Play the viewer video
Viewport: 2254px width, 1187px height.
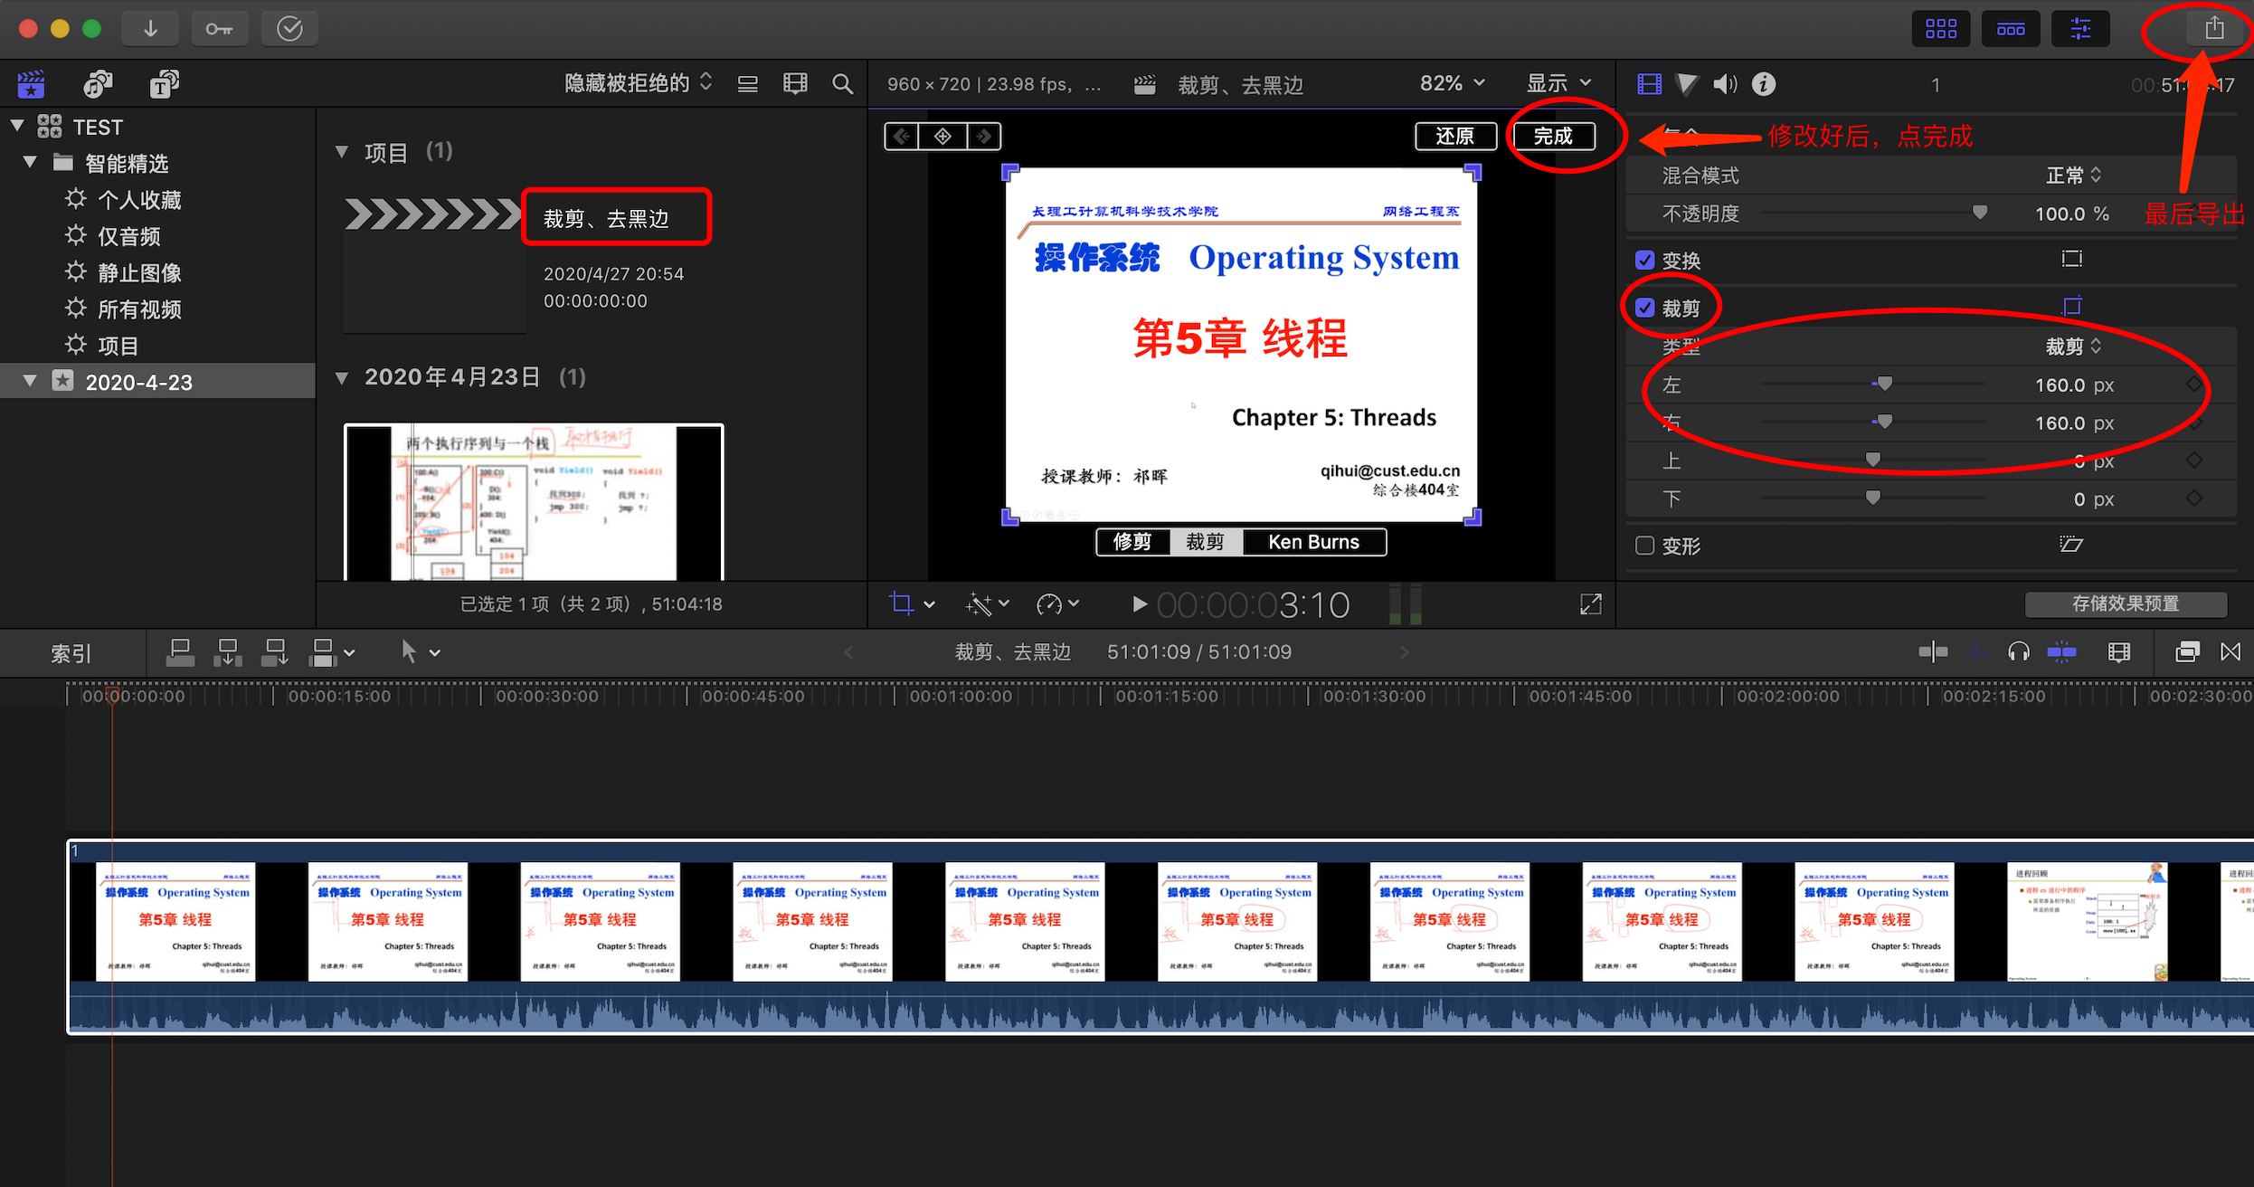[1140, 603]
